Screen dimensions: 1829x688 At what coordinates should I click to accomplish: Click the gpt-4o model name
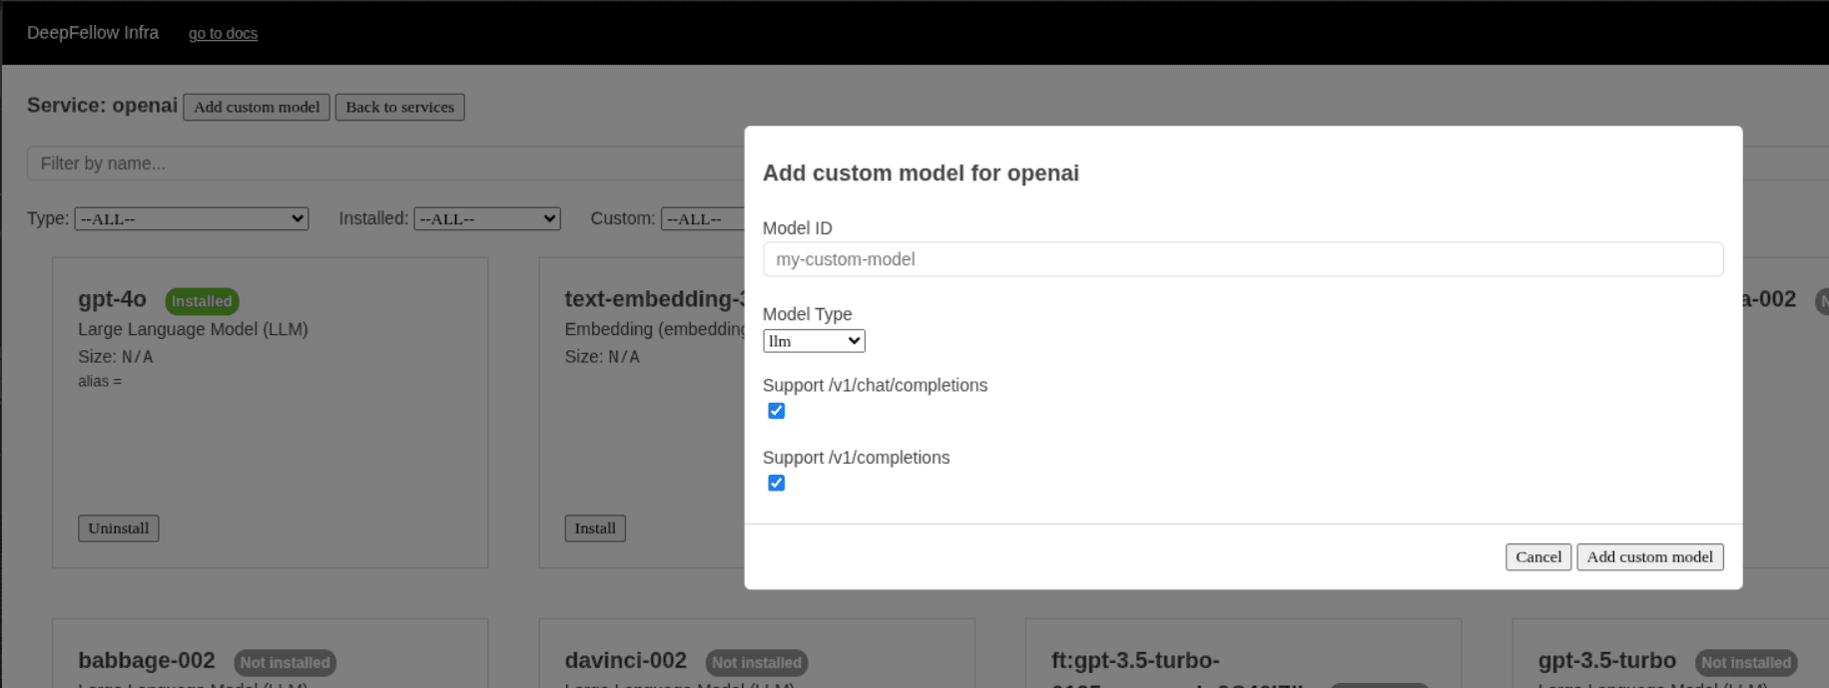point(112,299)
